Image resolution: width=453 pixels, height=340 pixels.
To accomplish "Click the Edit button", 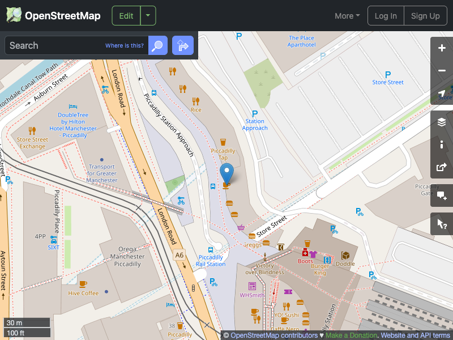I will [x=126, y=16].
